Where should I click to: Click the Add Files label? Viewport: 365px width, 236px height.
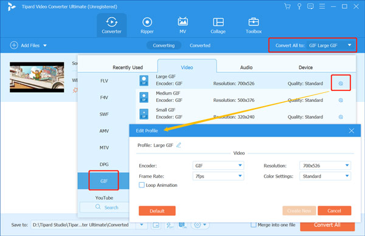pos(30,46)
